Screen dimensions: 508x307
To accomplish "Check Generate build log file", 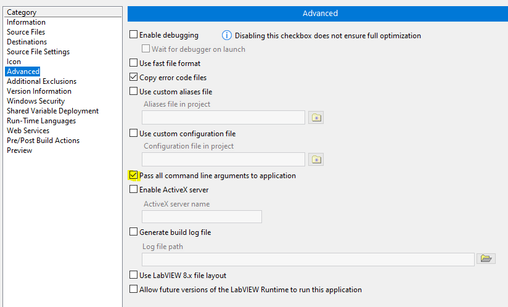I will pyautogui.click(x=134, y=232).
